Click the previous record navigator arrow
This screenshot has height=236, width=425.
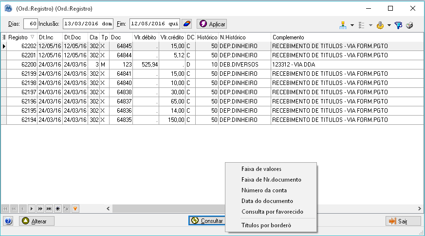point(23,209)
